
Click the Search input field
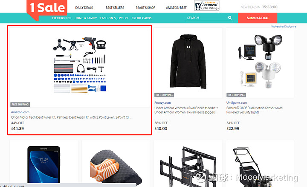[206, 18]
